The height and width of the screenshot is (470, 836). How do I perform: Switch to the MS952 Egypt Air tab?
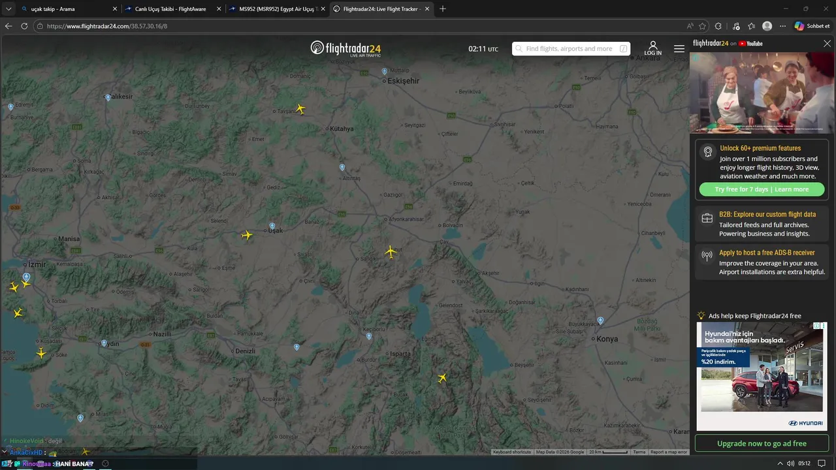(278, 9)
